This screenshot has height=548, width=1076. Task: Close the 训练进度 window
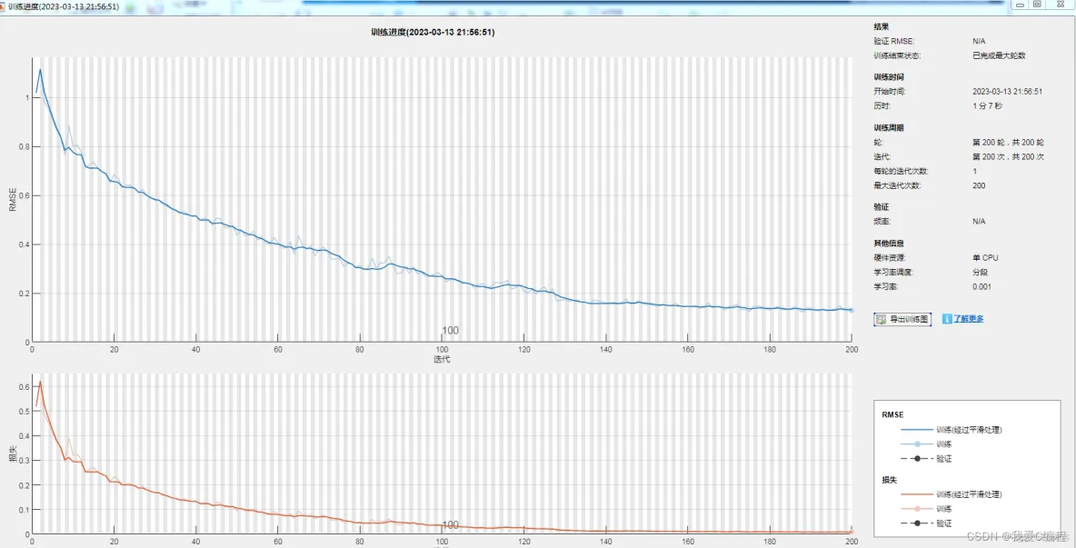1059,5
